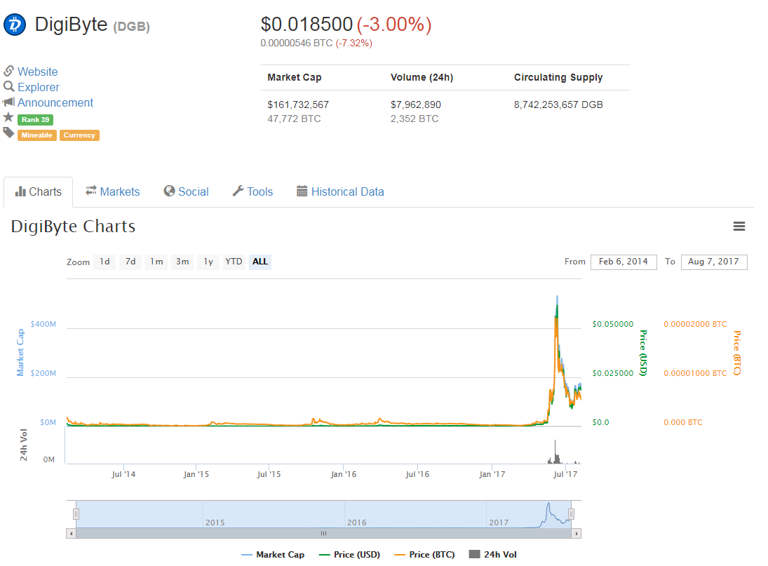Click the star icon next to Rank 39

(x=8, y=117)
